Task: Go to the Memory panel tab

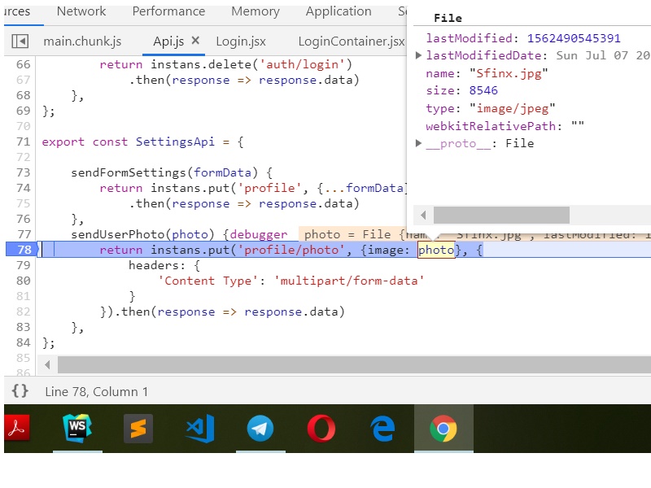Action: point(256,11)
